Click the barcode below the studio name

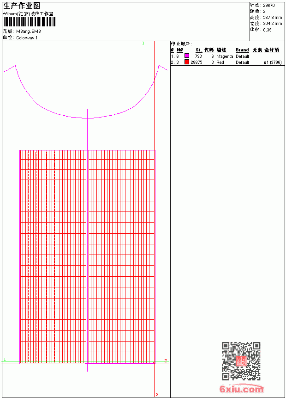(x=29, y=22)
